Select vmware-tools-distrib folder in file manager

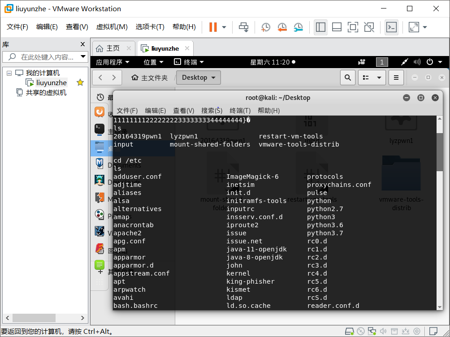click(x=401, y=184)
